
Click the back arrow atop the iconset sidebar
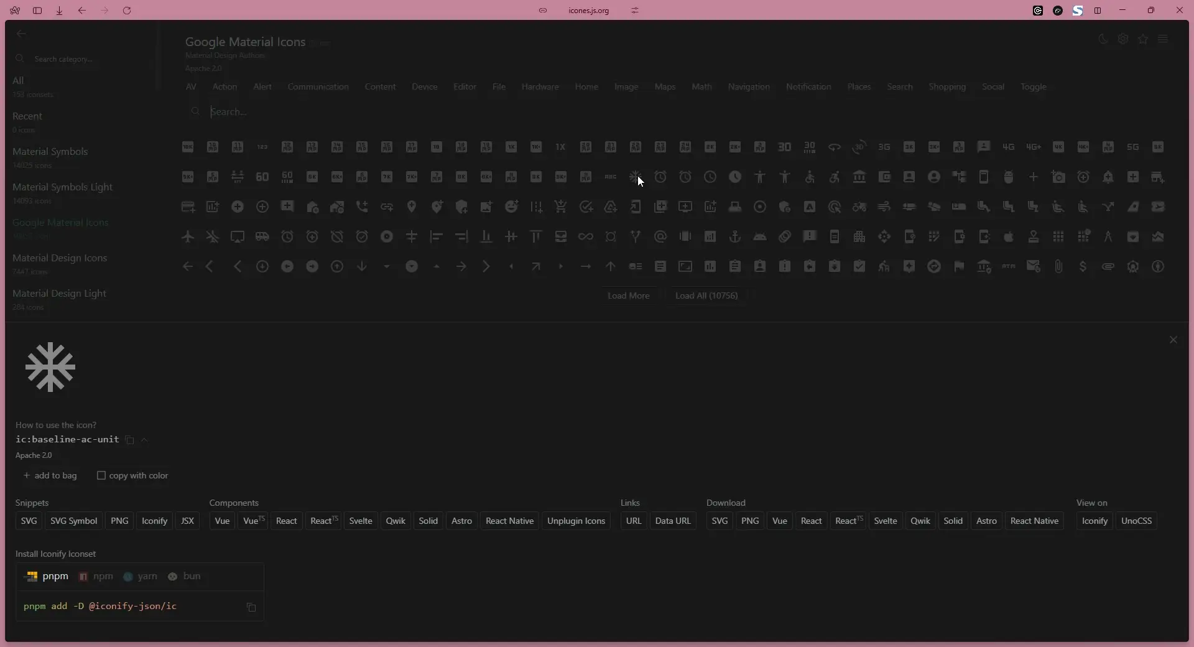(x=22, y=34)
